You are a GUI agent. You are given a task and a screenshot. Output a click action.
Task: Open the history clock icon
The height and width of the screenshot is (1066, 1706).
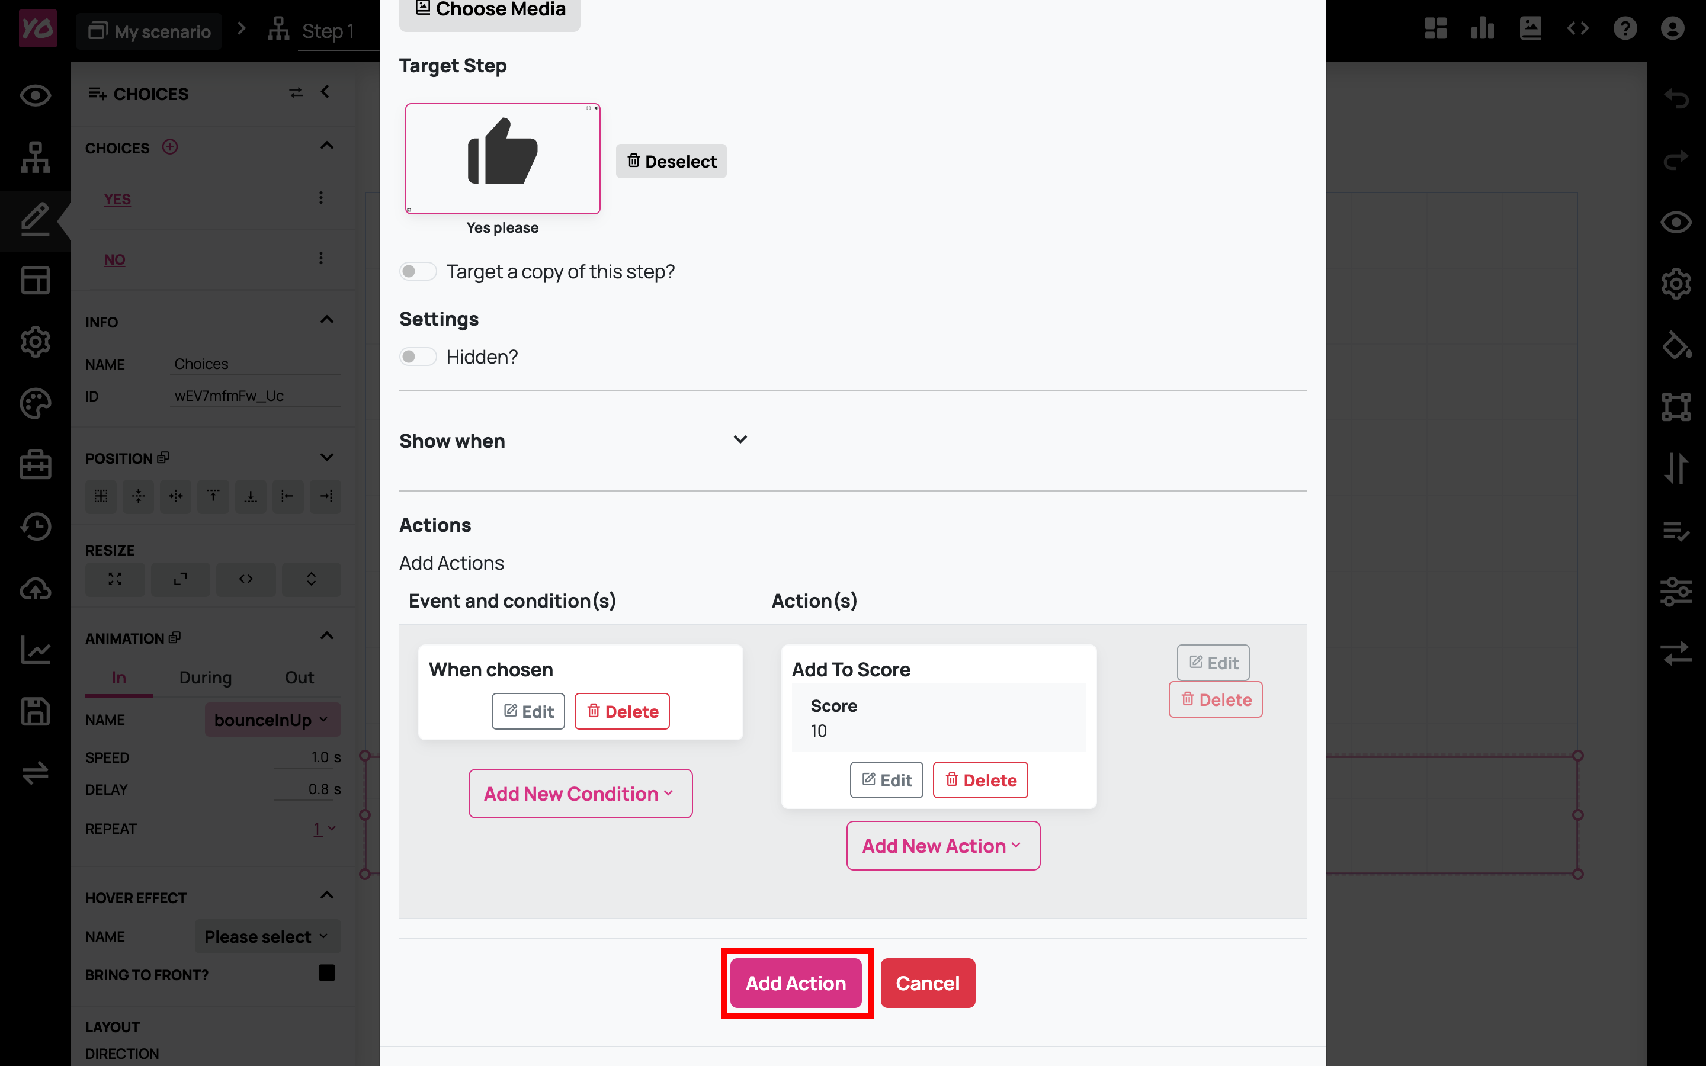pyautogui.click(x=36, y=526)
